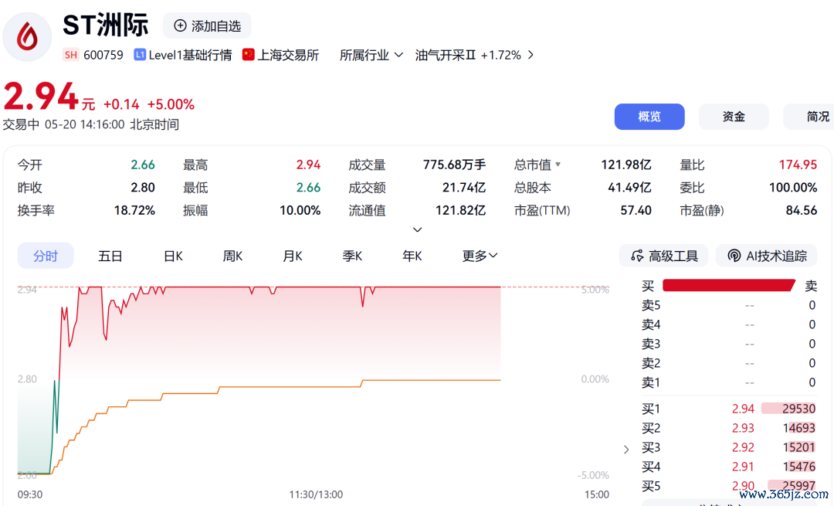834x506 pixels.
Task: Click the red buy/sell ratio bar
Action: pos(729,285)
